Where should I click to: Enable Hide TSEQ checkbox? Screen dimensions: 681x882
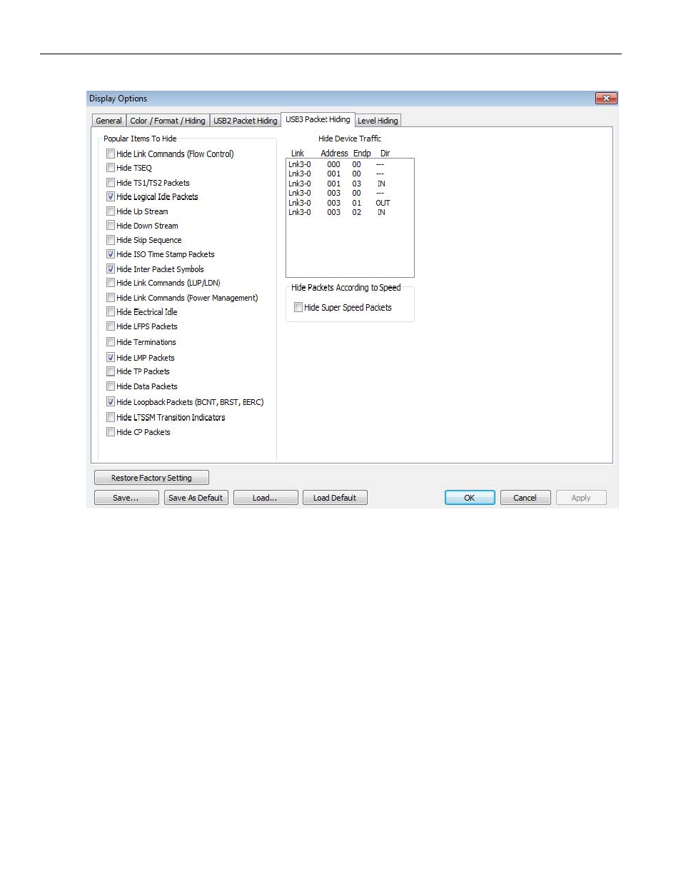coord(111,168)
